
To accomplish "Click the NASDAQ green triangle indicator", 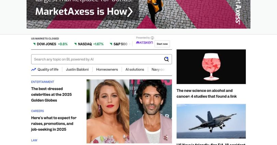I will pos(76,44).
